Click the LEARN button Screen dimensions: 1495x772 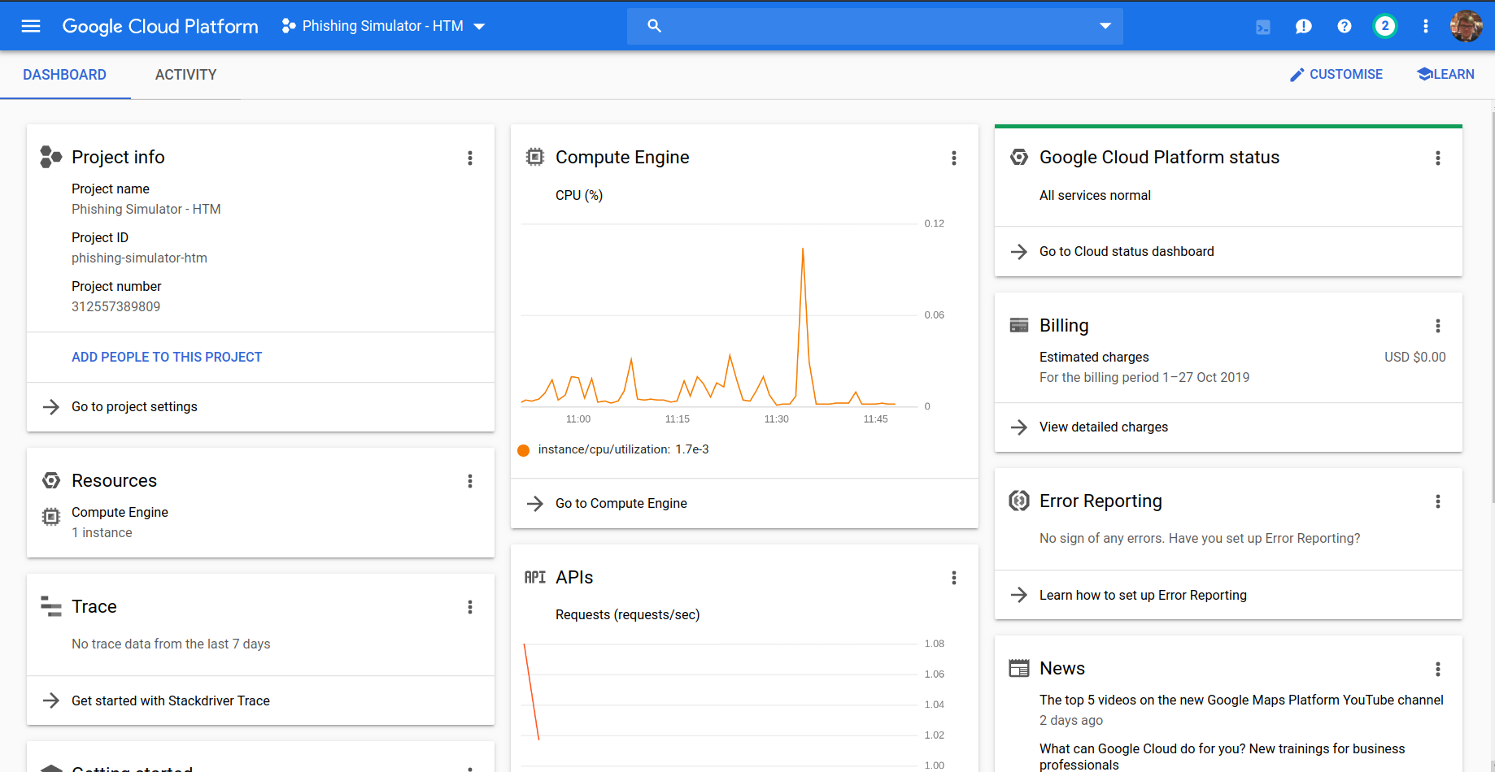tap(1445, 75)
